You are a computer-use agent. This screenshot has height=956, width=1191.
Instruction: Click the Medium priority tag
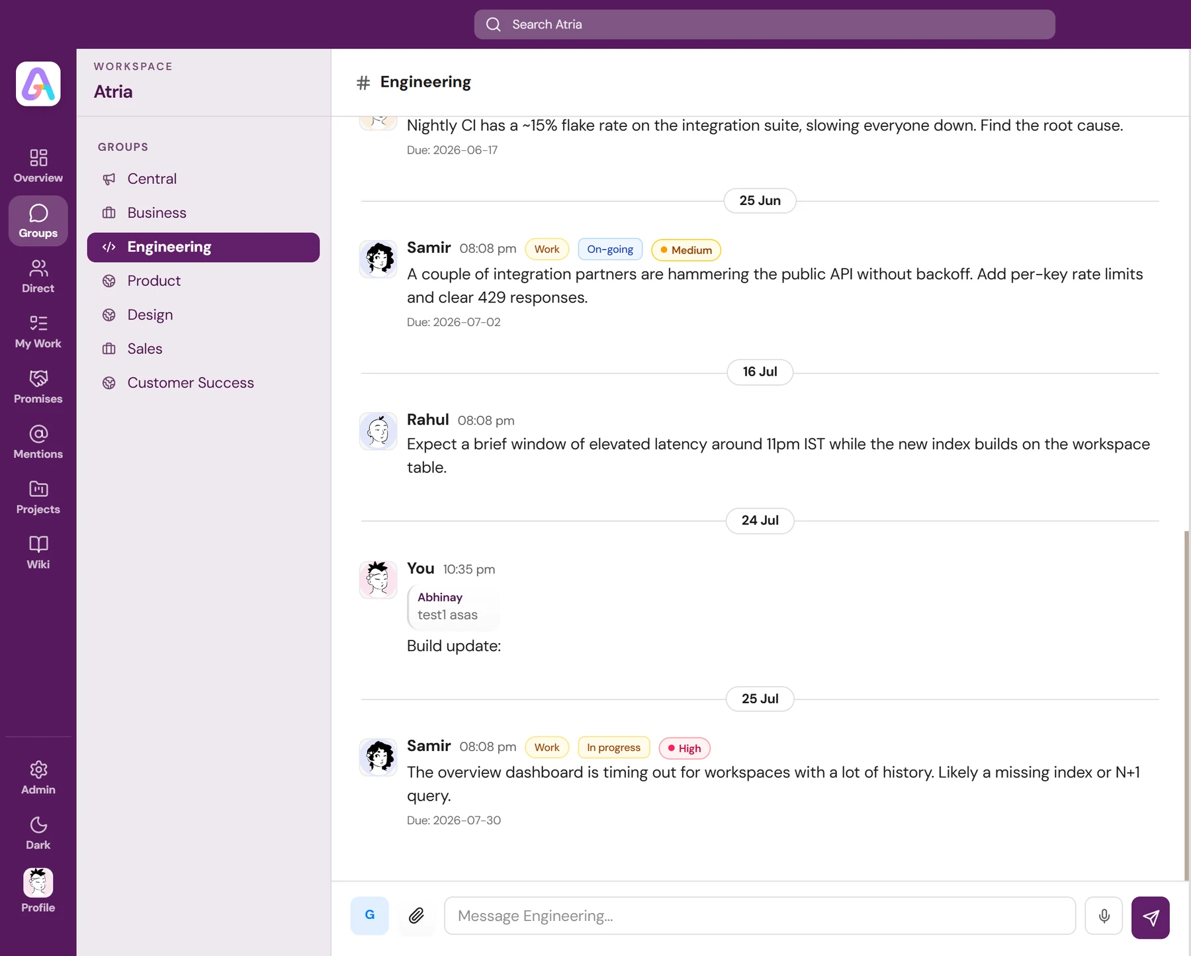pos(686,250)
